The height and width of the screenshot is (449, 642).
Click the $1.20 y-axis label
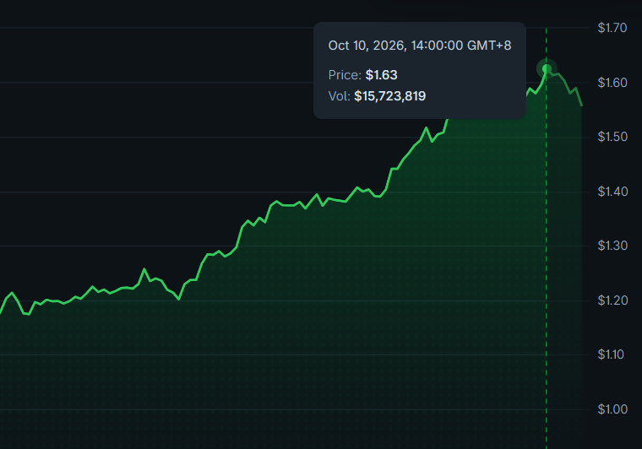(x=612, y=300)
